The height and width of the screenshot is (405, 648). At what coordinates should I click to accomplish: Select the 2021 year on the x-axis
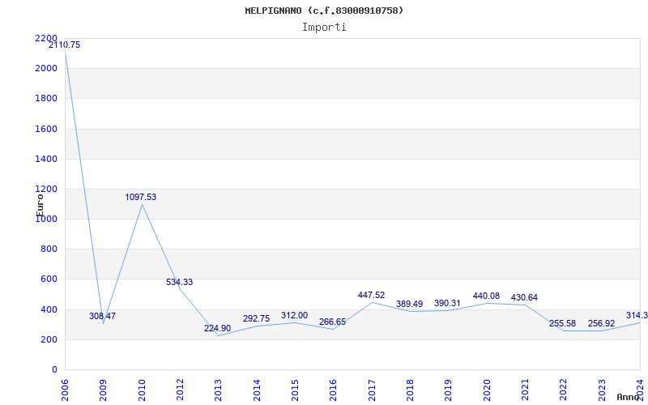[x=526, y=388]
